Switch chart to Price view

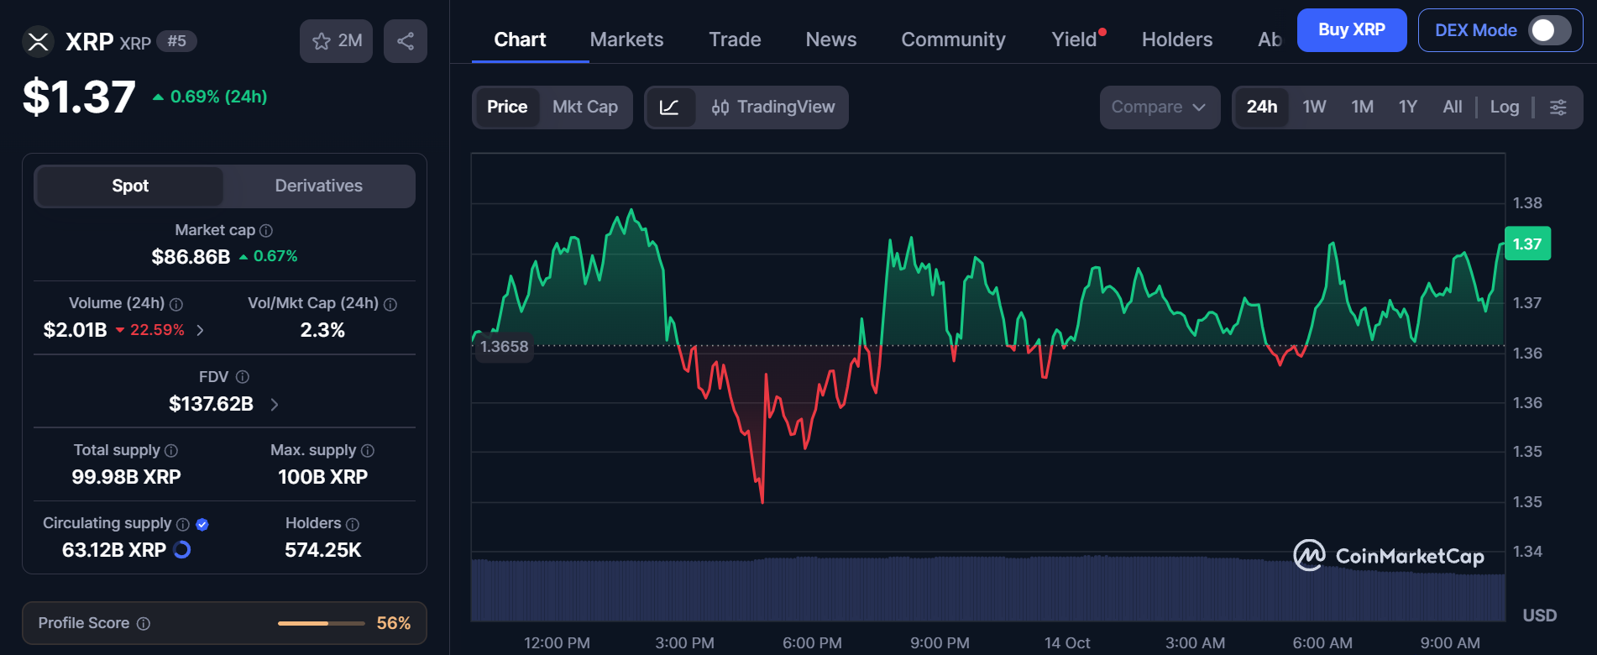click(x=507, y=107)
